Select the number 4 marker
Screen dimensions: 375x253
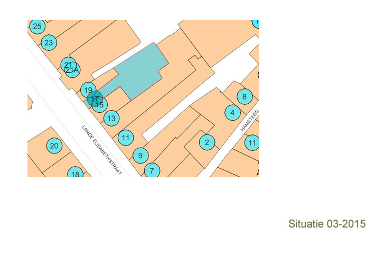click(232, 112)
